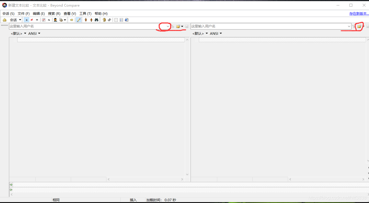Click the greyed arrow icon beside right path

(x=354, y=26)
